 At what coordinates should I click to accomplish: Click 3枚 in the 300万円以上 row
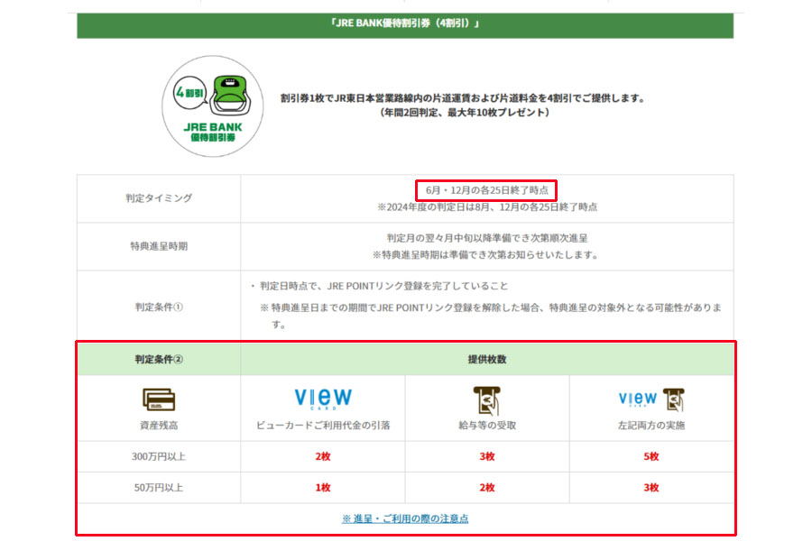click(487, 456)
